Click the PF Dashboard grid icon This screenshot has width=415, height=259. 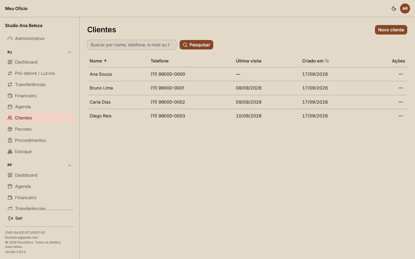click(10, 175)
